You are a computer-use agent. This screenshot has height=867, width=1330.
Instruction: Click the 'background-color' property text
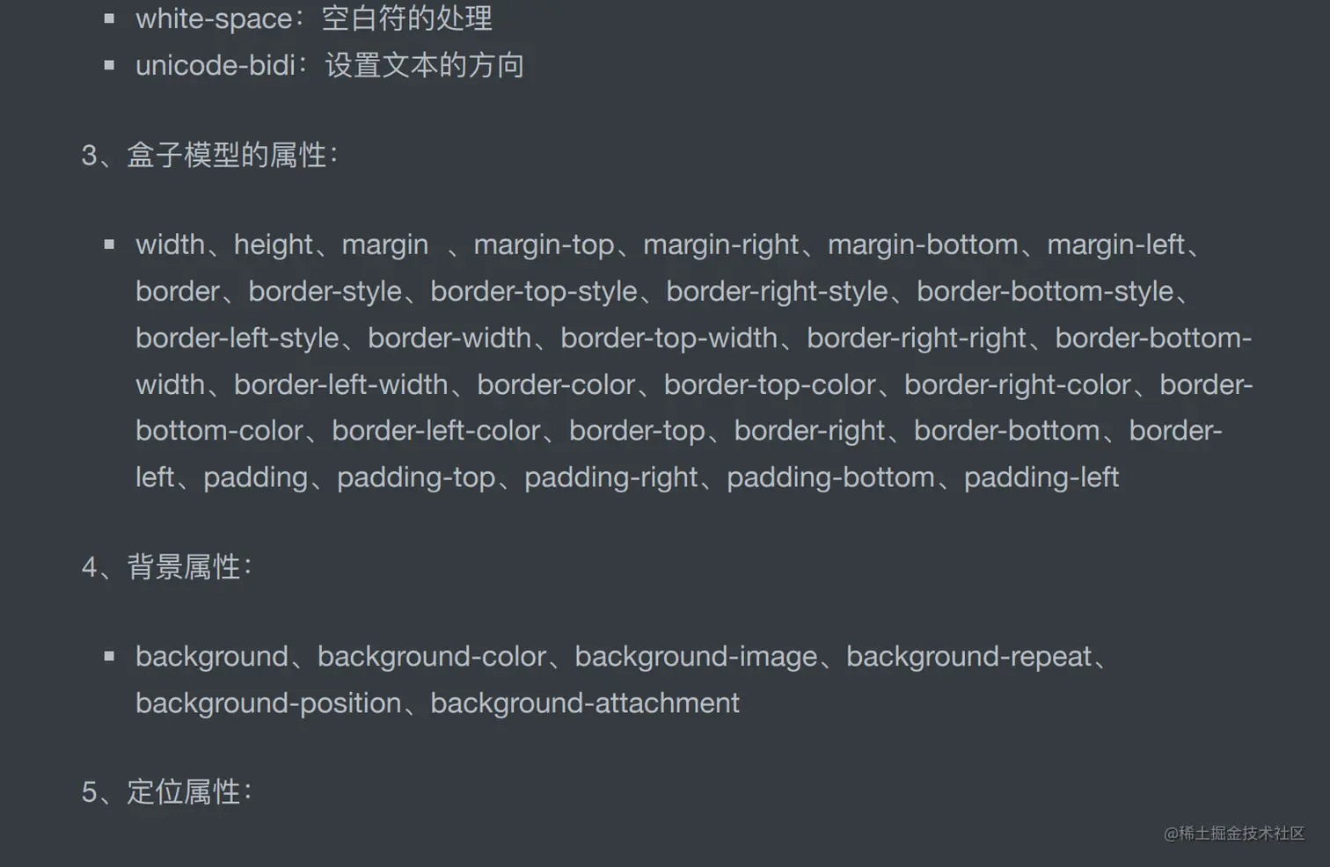pos(431,657)
